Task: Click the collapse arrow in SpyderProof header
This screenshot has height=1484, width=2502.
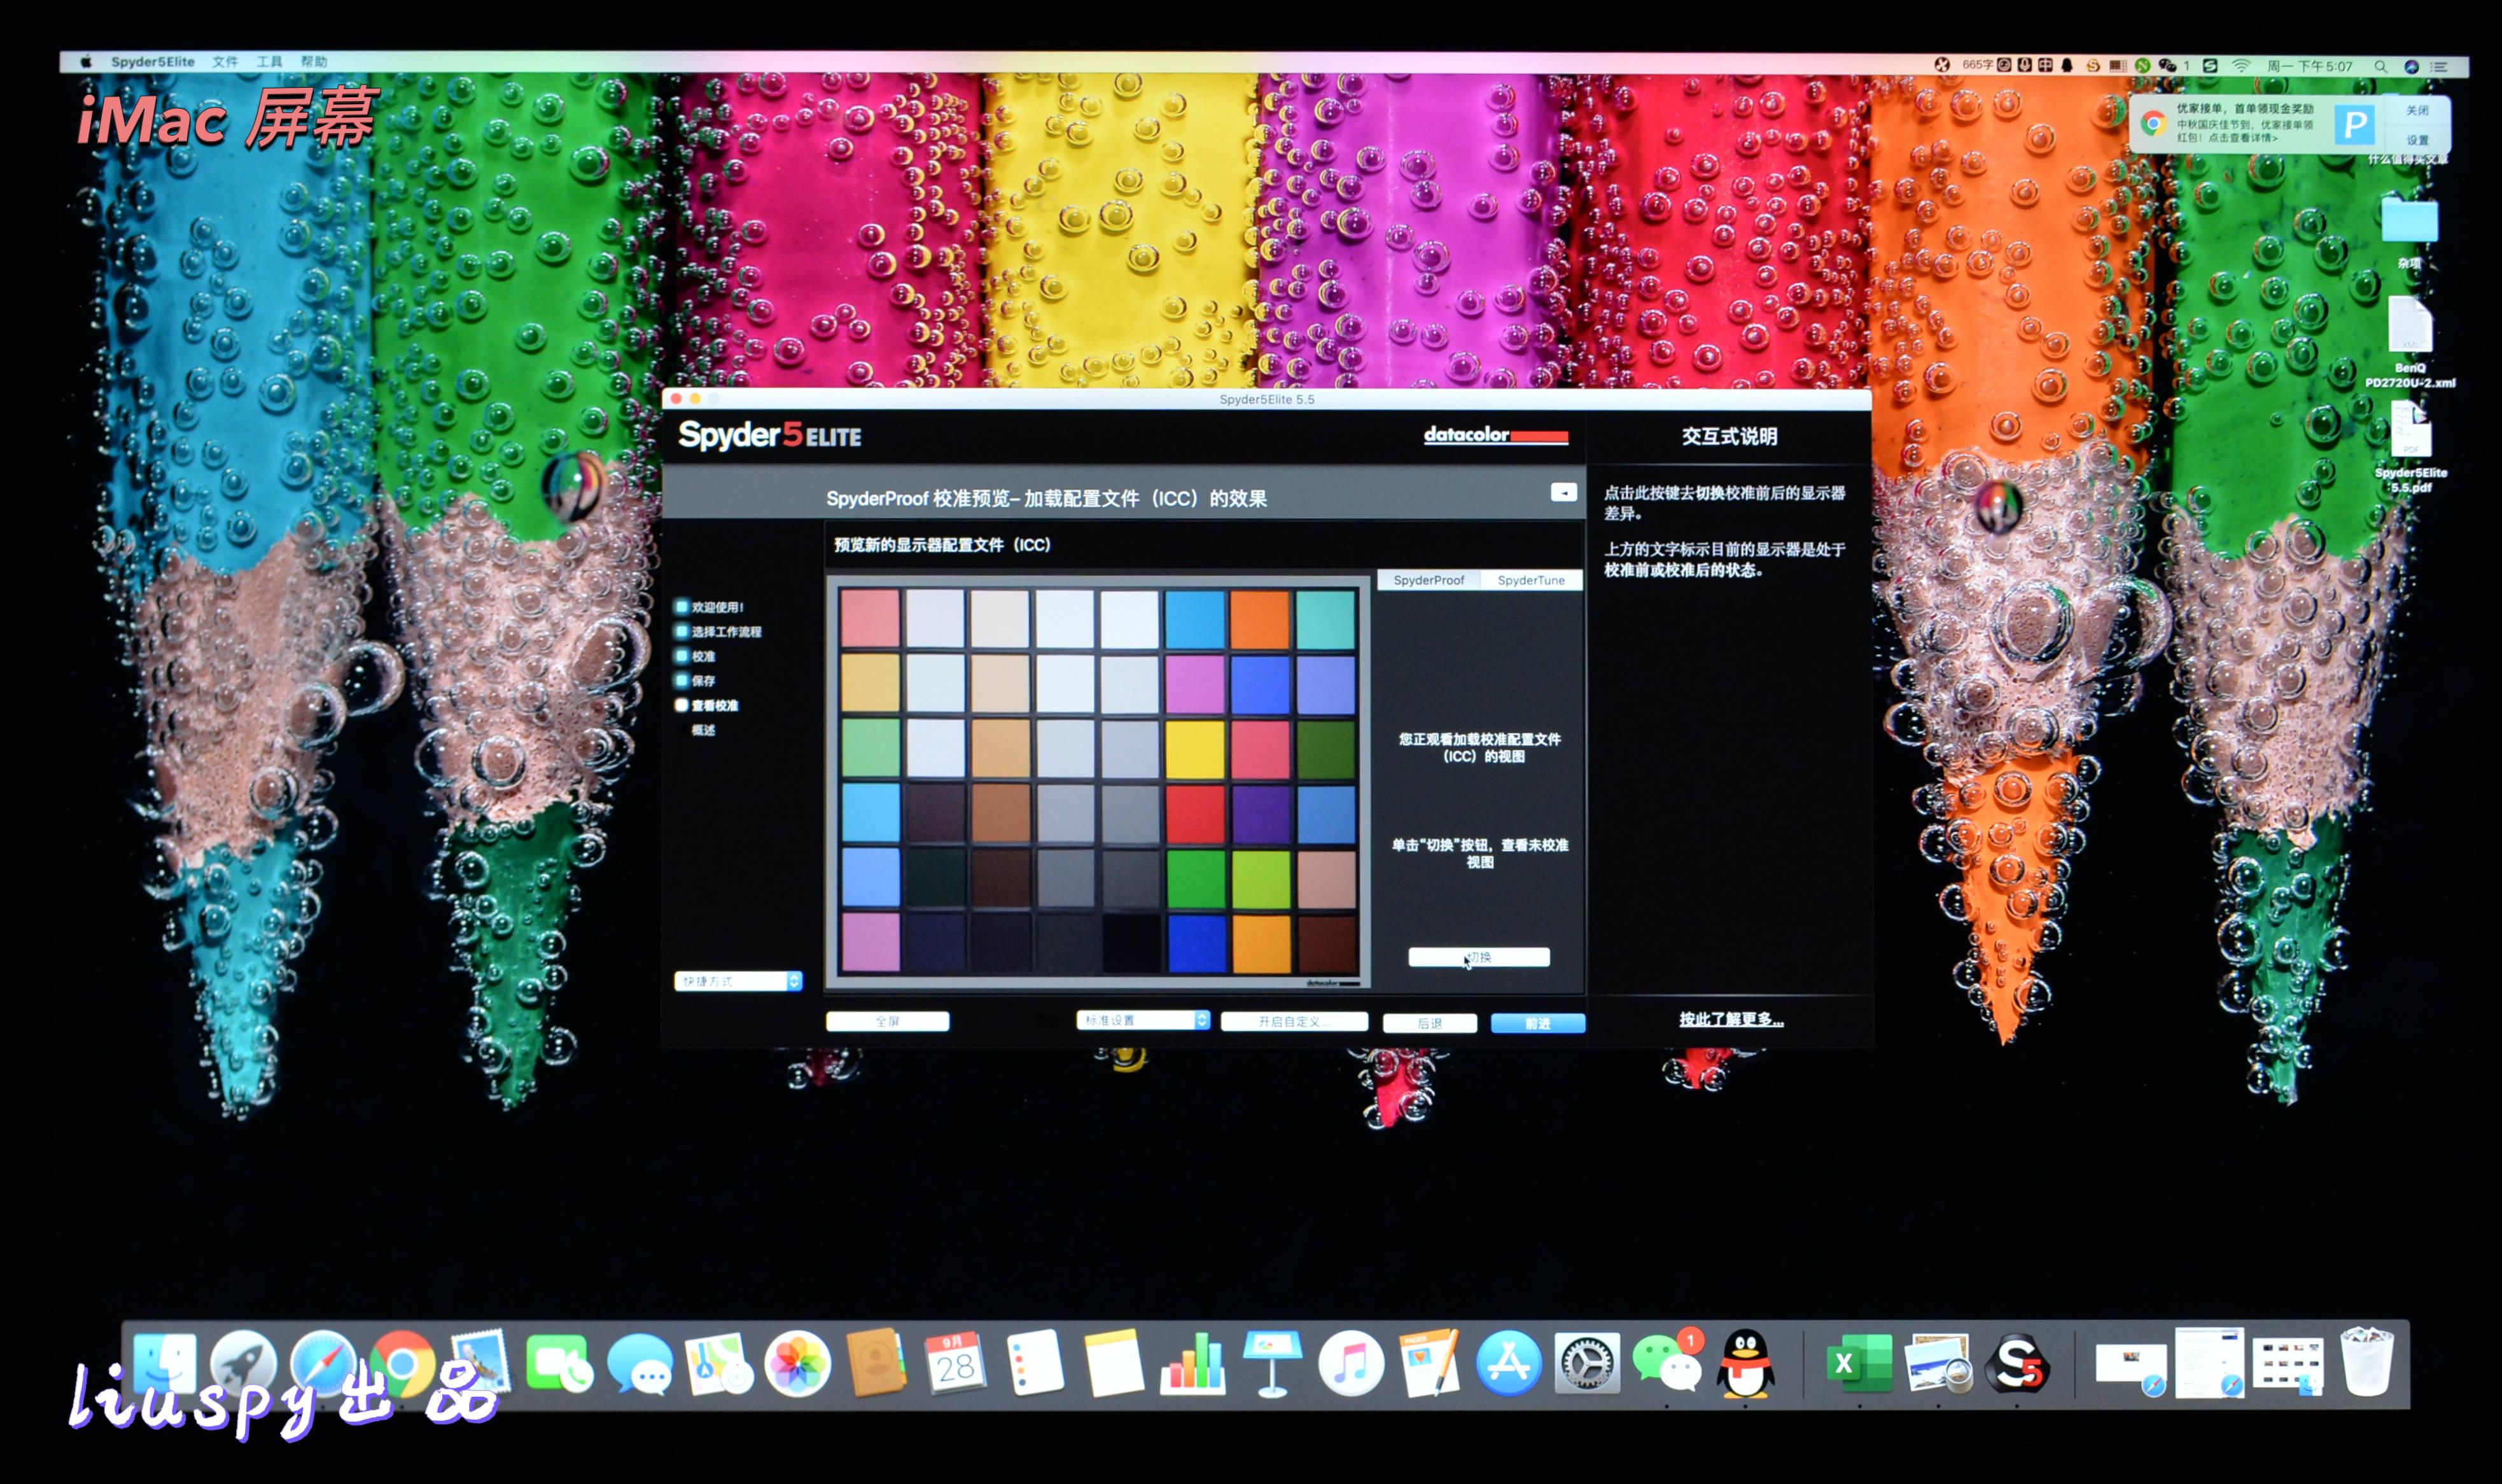Action: tap(1563, 492)
